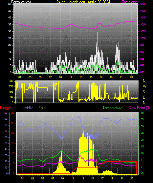
Task: Select pressure axis value 1010
Action: point(143,24)
